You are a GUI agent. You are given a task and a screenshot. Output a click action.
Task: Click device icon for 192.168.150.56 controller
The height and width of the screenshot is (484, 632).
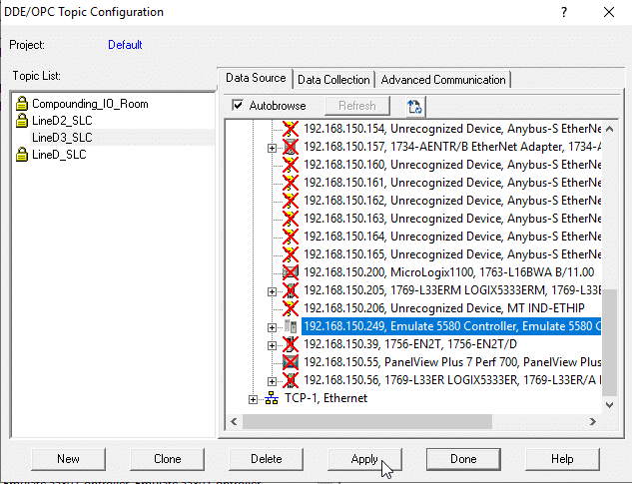click(x=291, y=380)
